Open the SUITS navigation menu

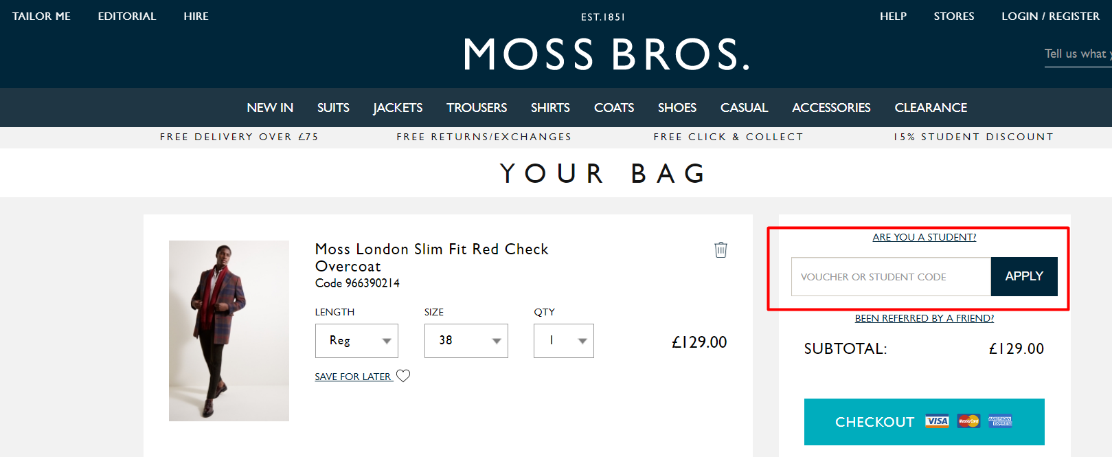tap(332, 107)
